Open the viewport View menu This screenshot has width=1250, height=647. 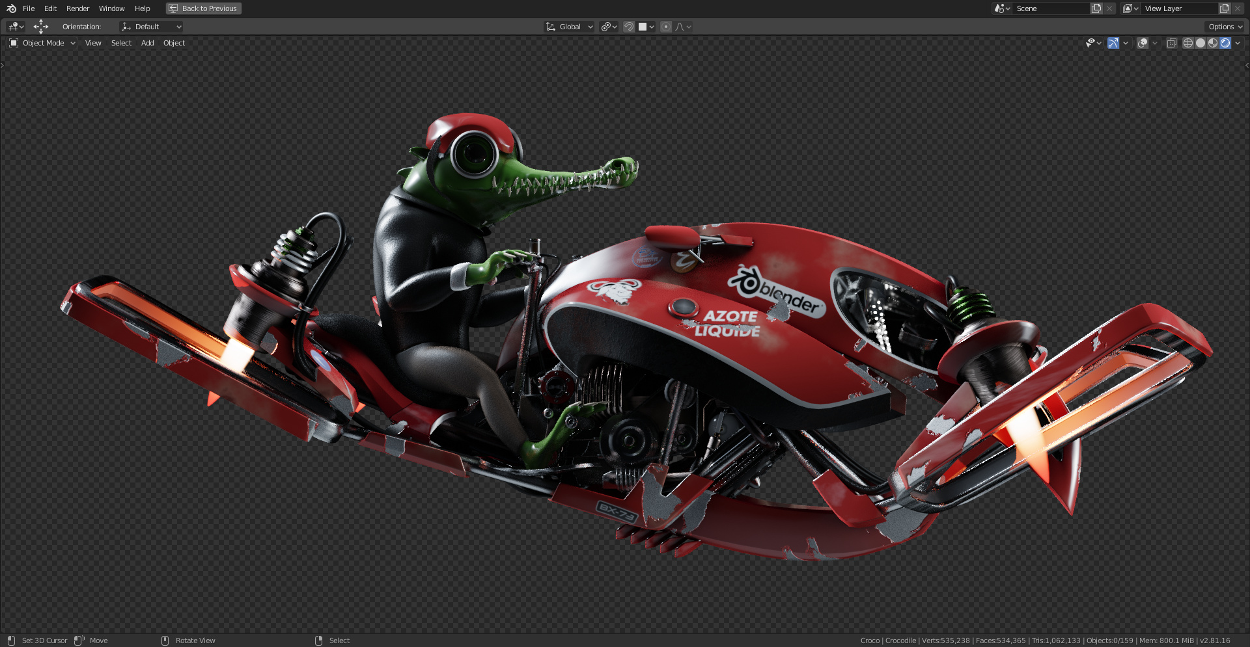point(93,43)
